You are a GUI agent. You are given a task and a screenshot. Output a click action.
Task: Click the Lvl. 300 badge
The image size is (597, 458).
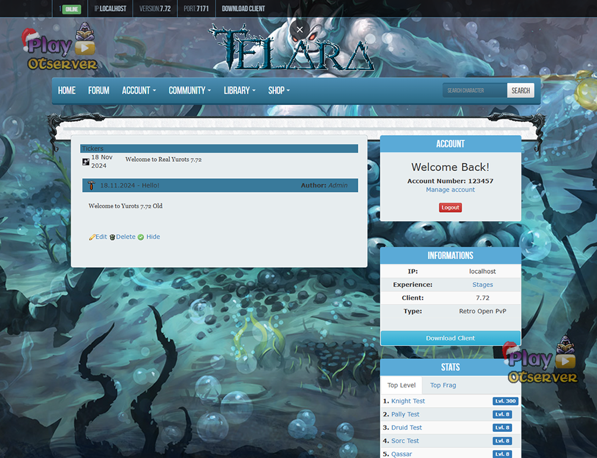pos(506,401)
